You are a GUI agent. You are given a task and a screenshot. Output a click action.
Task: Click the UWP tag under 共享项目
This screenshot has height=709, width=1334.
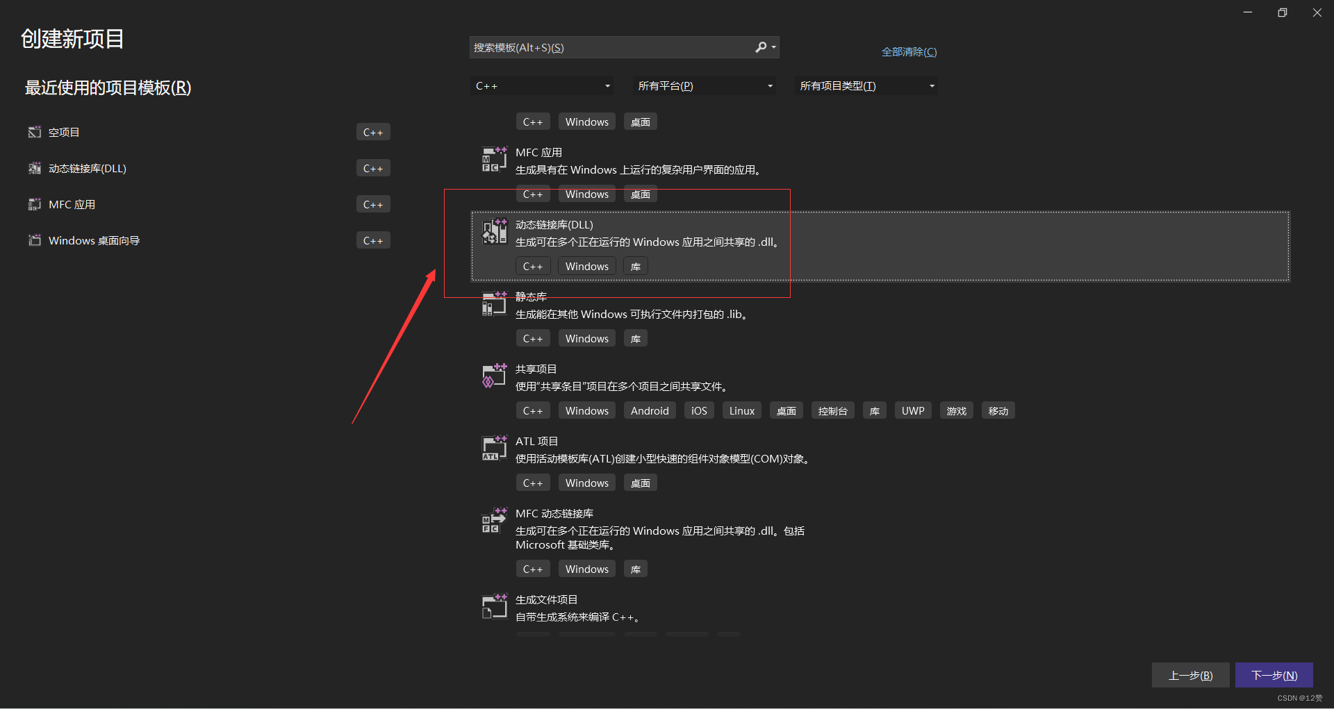click(913, 411)
